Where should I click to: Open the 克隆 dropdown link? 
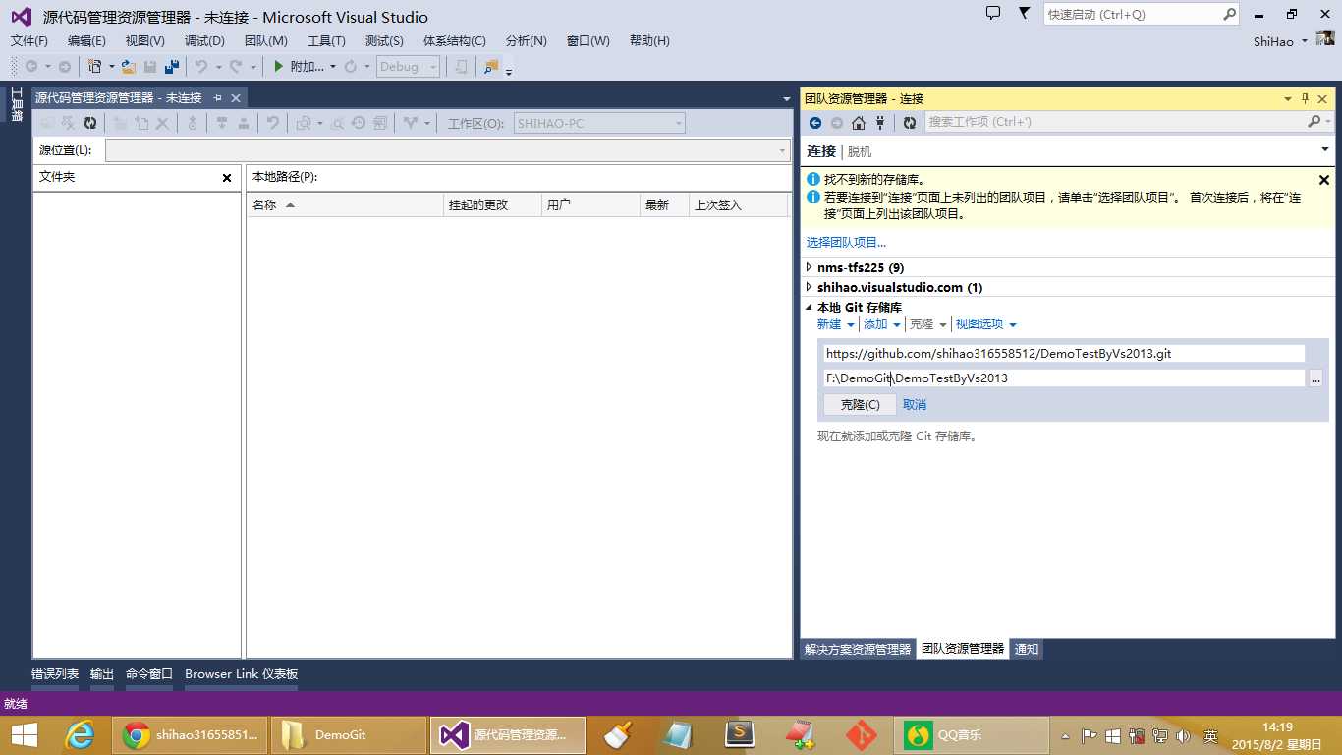[x=928, y=324]
